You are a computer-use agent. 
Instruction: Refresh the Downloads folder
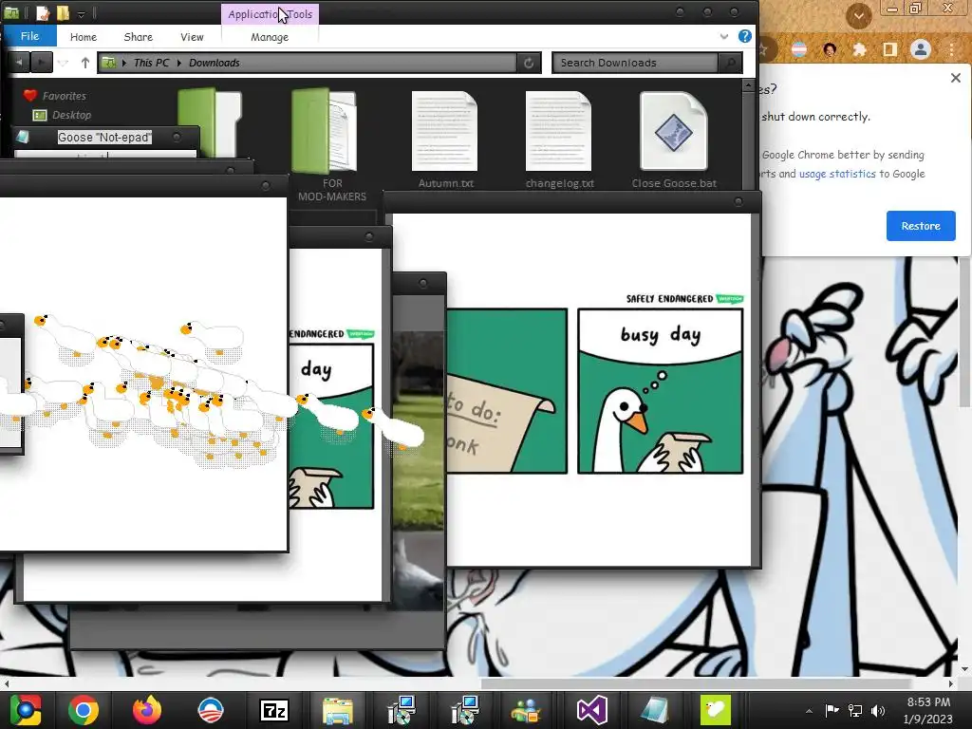coord(529,63)
